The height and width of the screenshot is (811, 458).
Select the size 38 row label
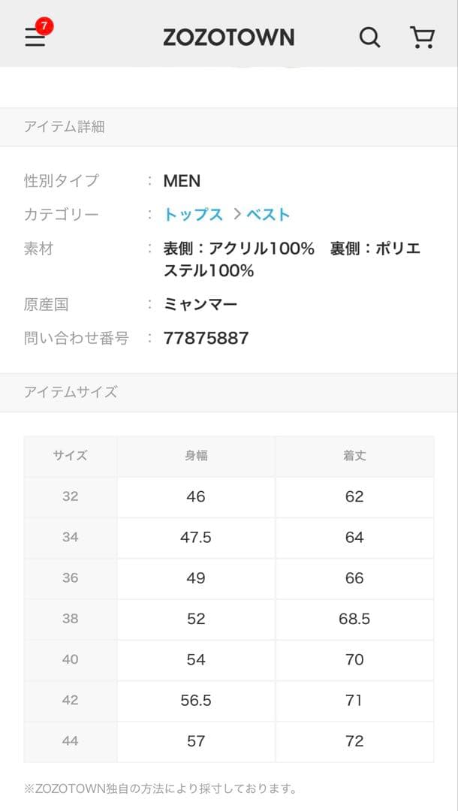tap(71, 619)
